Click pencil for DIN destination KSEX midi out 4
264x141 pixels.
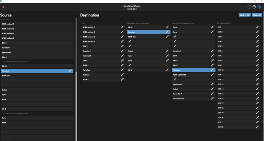122,41
